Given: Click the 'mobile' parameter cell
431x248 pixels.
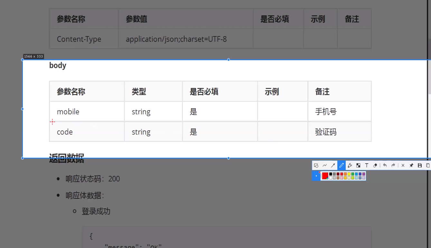Looking at the screenshot, I should pyautogui.click(x=87, y=111).
